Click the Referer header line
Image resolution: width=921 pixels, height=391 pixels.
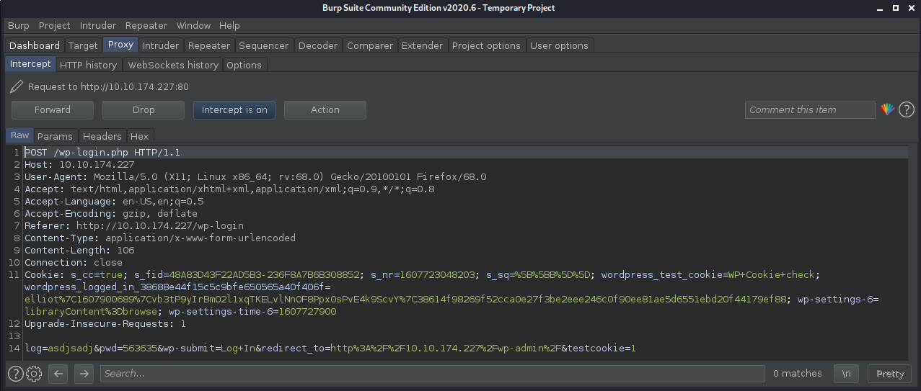coord(134,225)
